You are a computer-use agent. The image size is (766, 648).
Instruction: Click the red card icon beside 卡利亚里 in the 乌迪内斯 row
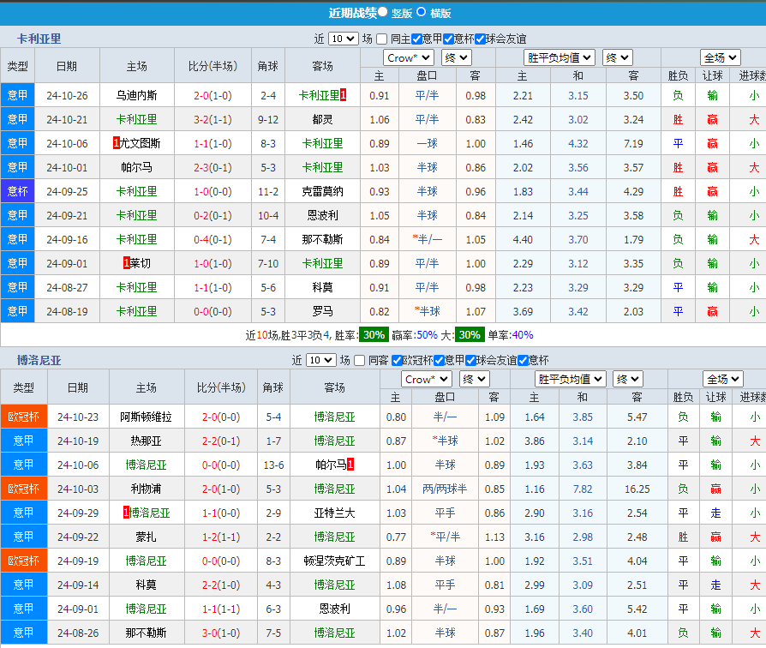342,95
